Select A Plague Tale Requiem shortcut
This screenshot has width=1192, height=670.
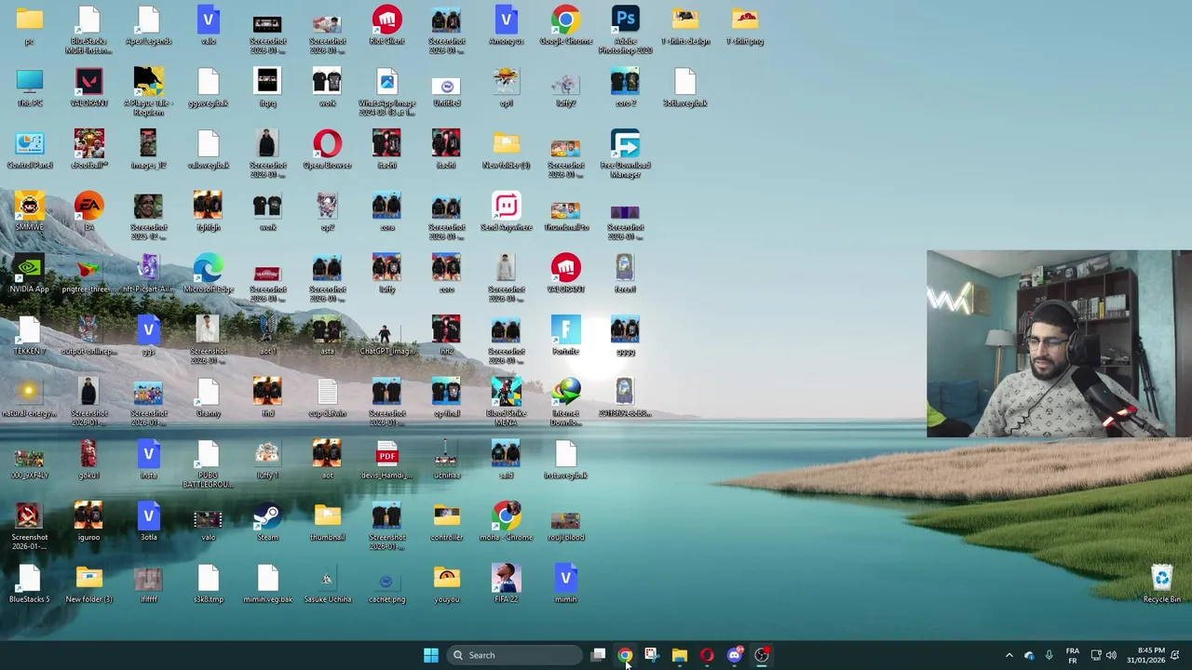coord(148,92)
